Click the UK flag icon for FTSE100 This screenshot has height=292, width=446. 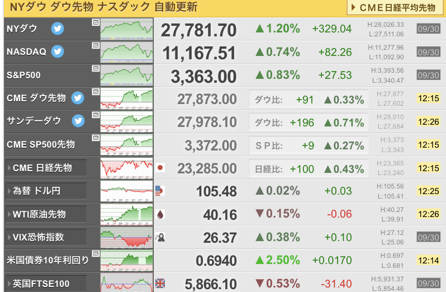tap(160, 283)
